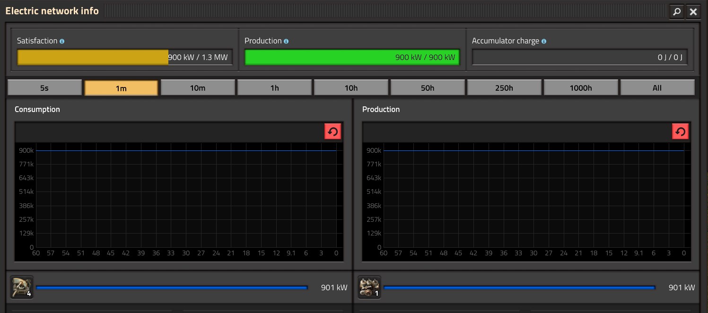Switch to the 5s time range

pyautogui.click(x=44, y=88)
